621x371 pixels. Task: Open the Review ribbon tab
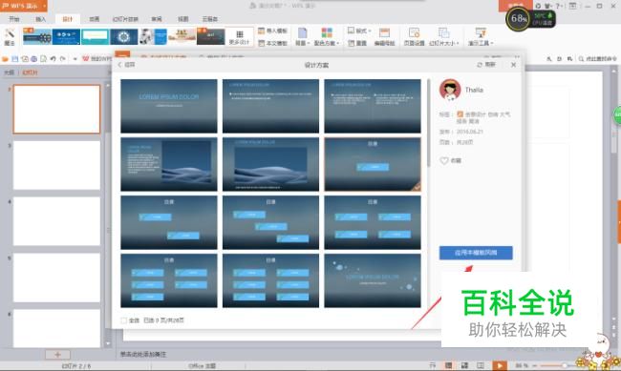point(157,18)
